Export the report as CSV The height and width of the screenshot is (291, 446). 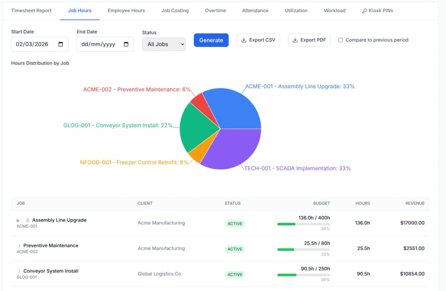click(258, 40)
